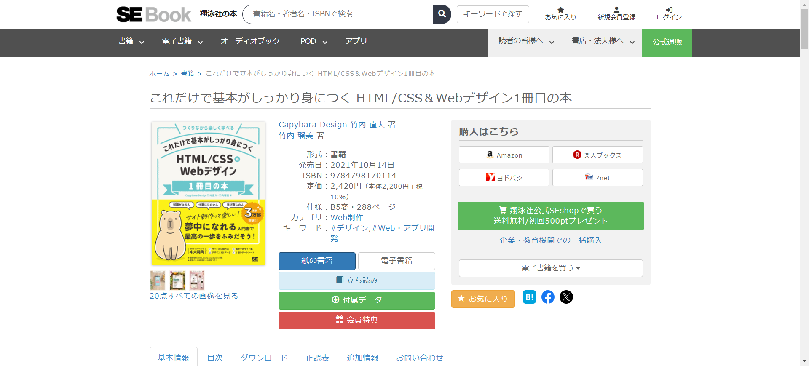The height and width of the screenshot is (366, 809).
Task: Switch to 追加情報 tab
Action: [363, 358]
